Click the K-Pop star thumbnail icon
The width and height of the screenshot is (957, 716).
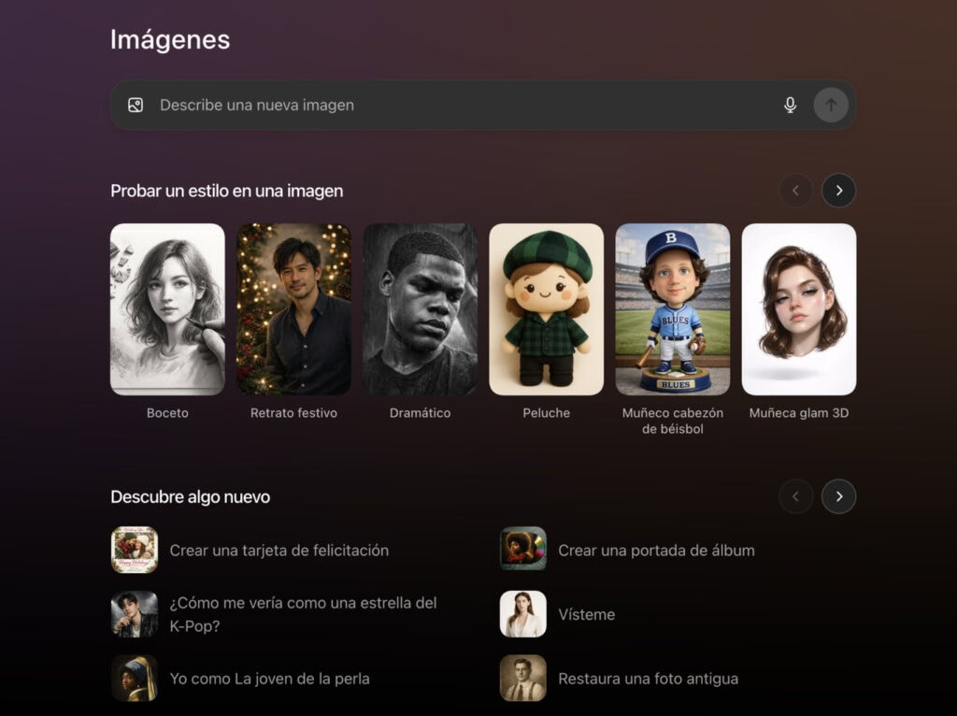coord(135,614)
